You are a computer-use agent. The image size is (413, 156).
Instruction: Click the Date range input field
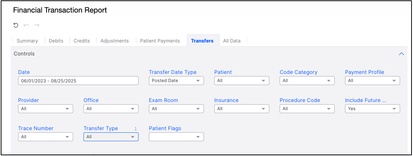(78, 81)
